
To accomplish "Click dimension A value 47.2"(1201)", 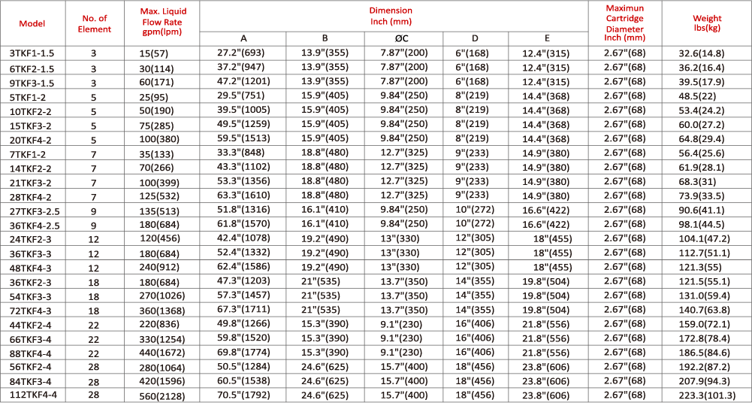I will click(243, 82).
